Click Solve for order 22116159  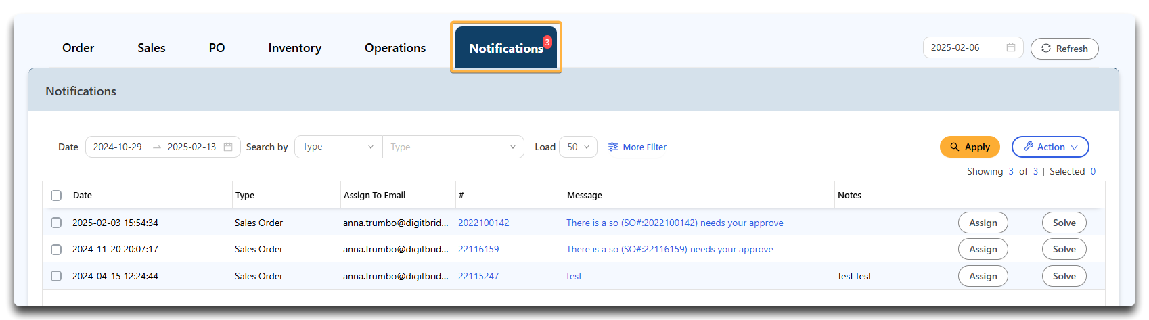point(1064,249)
